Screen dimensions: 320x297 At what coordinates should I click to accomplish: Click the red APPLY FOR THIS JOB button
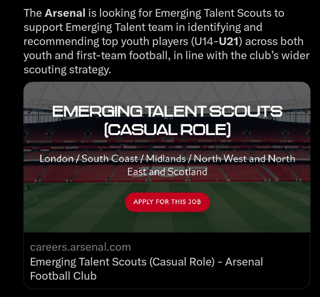point(167,202)
